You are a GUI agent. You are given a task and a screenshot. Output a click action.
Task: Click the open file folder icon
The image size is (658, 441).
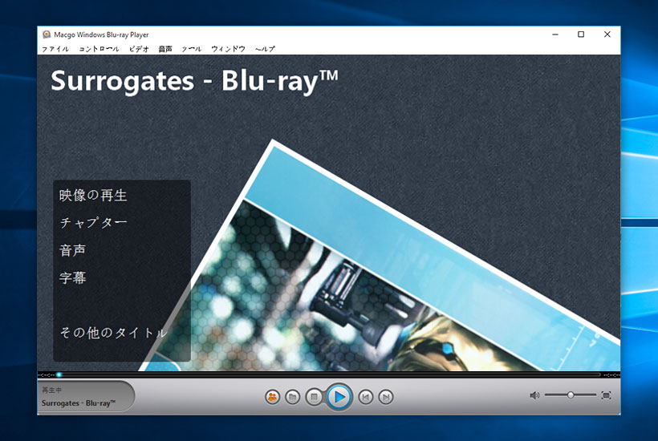[x=293, y=396]
